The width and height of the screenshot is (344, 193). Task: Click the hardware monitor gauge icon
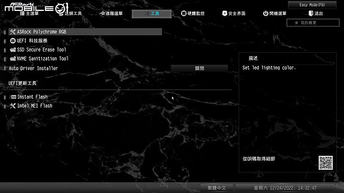pos(183,13)
